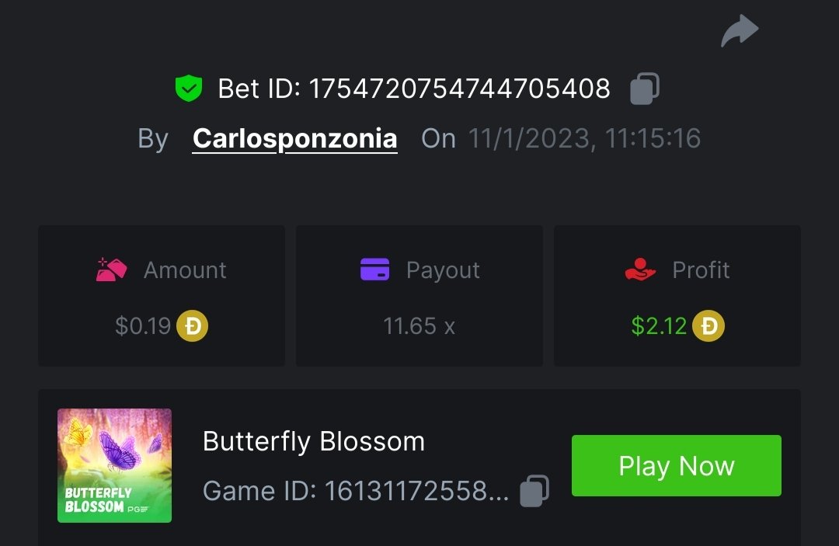Click the Butterfly Blossom game title

pos(313,441)
